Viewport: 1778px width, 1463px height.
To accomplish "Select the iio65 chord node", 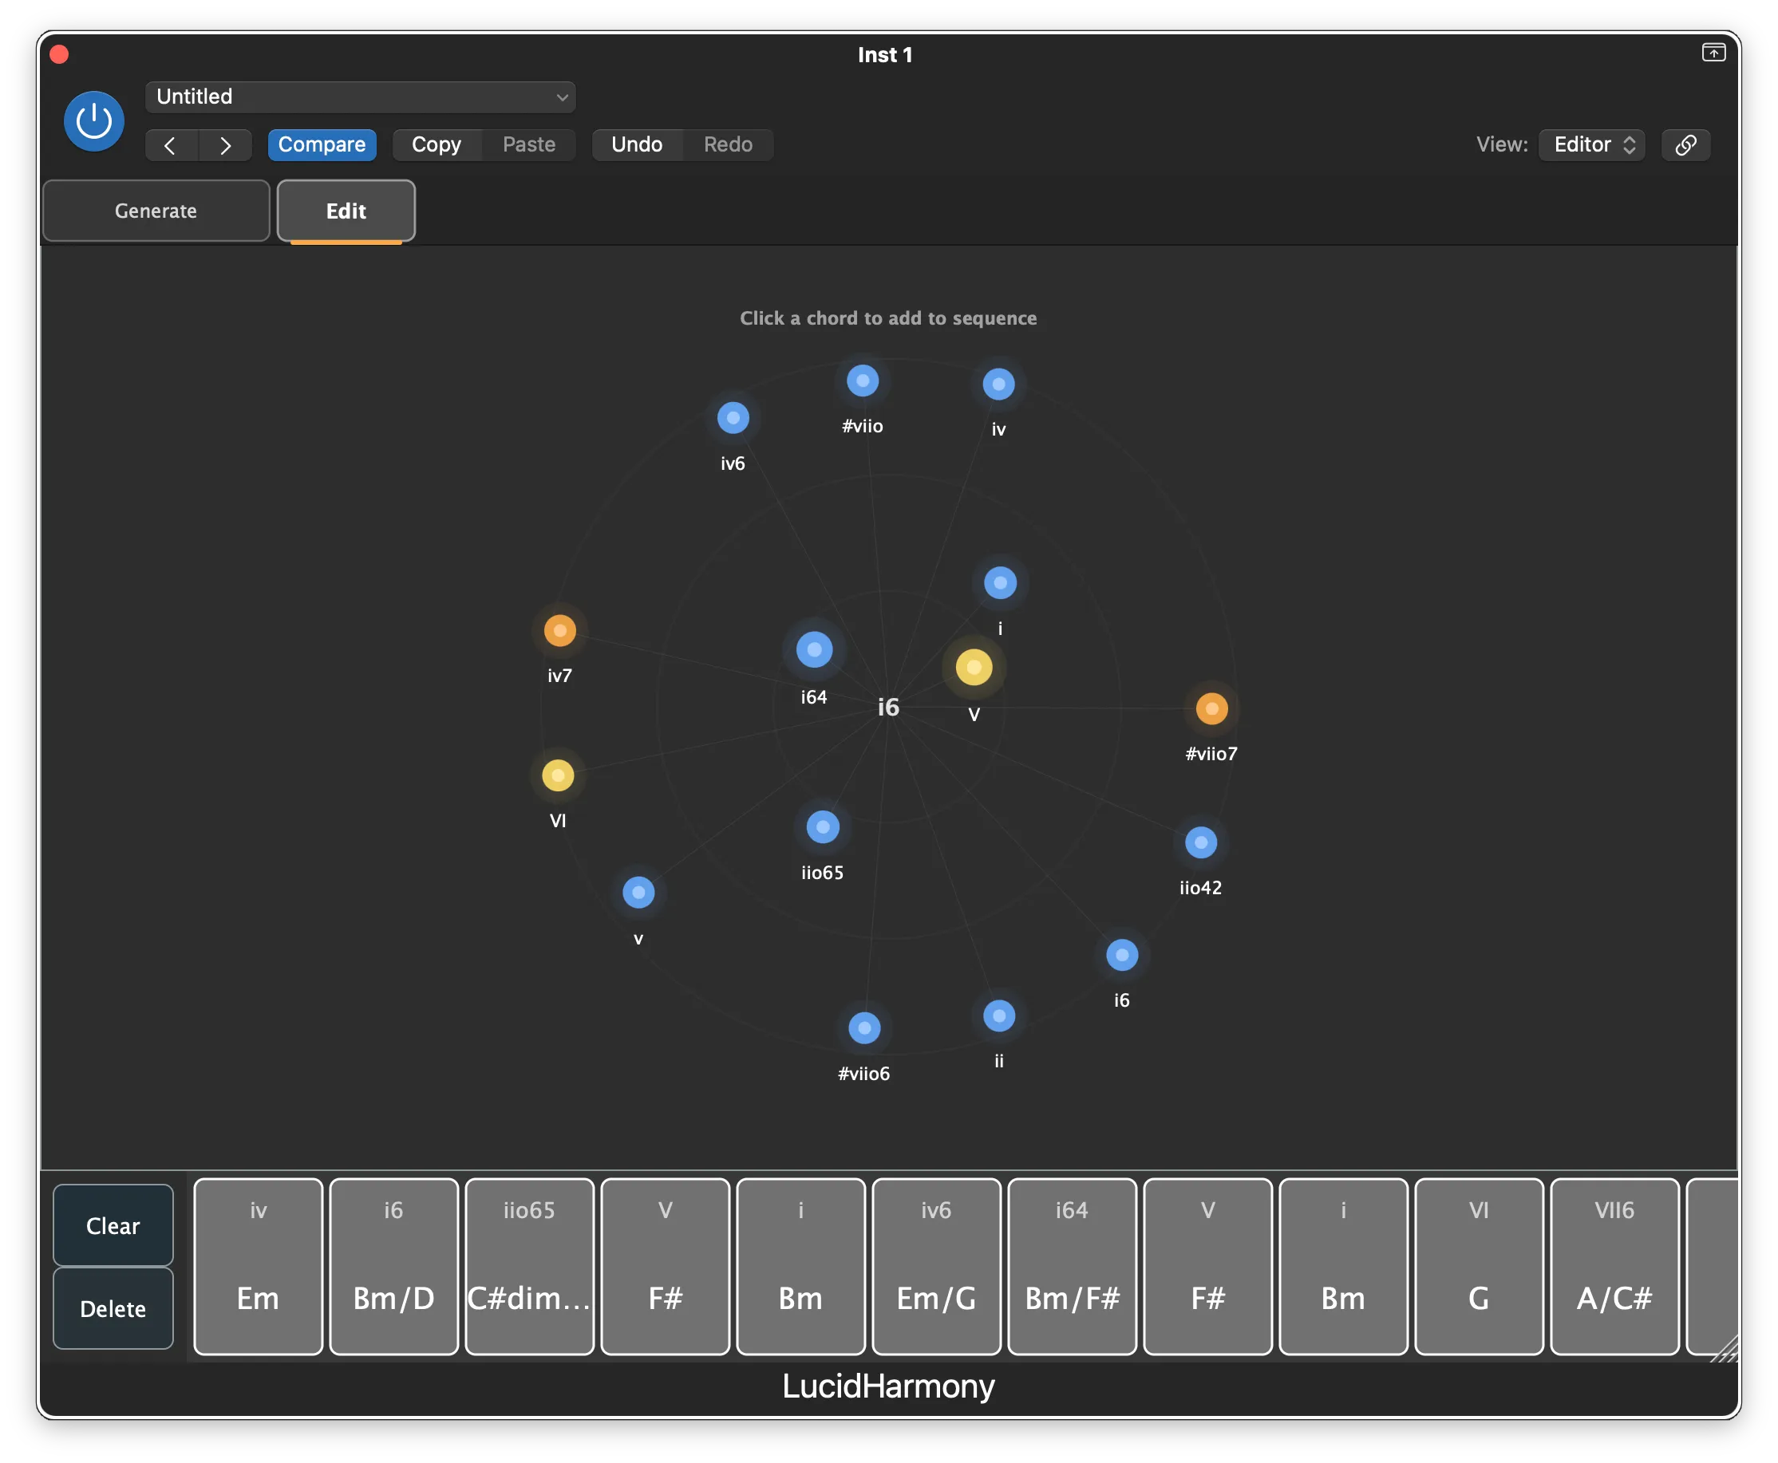I will (x=823, y=827).
